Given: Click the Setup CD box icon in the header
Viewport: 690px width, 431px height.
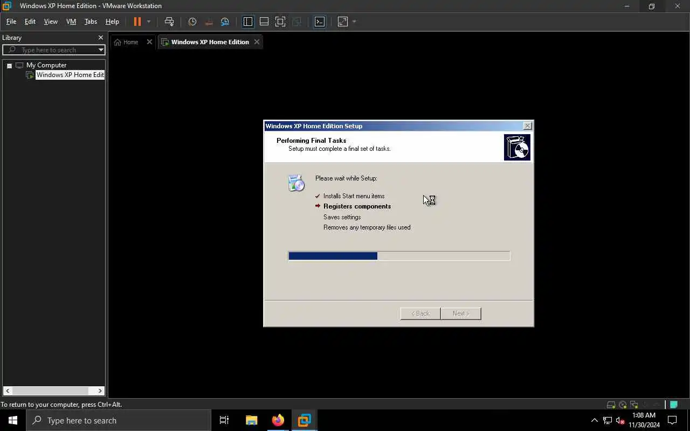Looking at the screenshot, I should 517,147.
